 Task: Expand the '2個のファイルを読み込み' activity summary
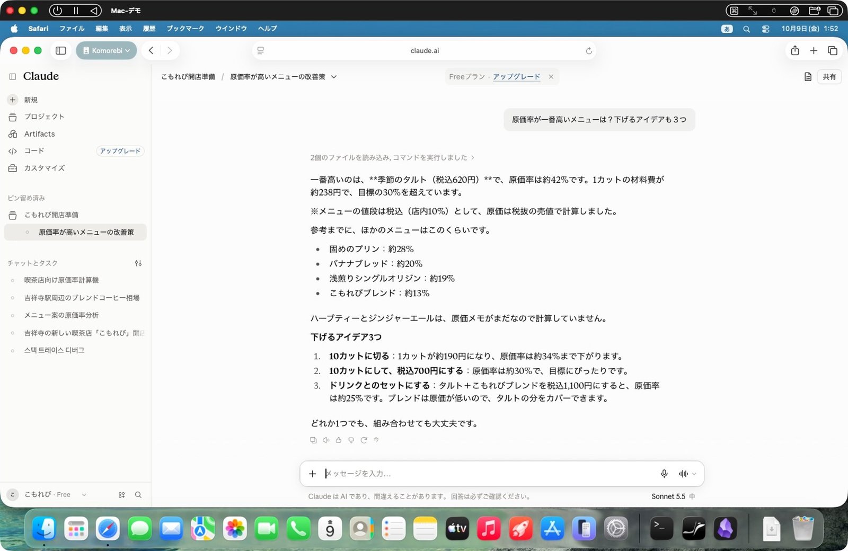pos(392,158)
